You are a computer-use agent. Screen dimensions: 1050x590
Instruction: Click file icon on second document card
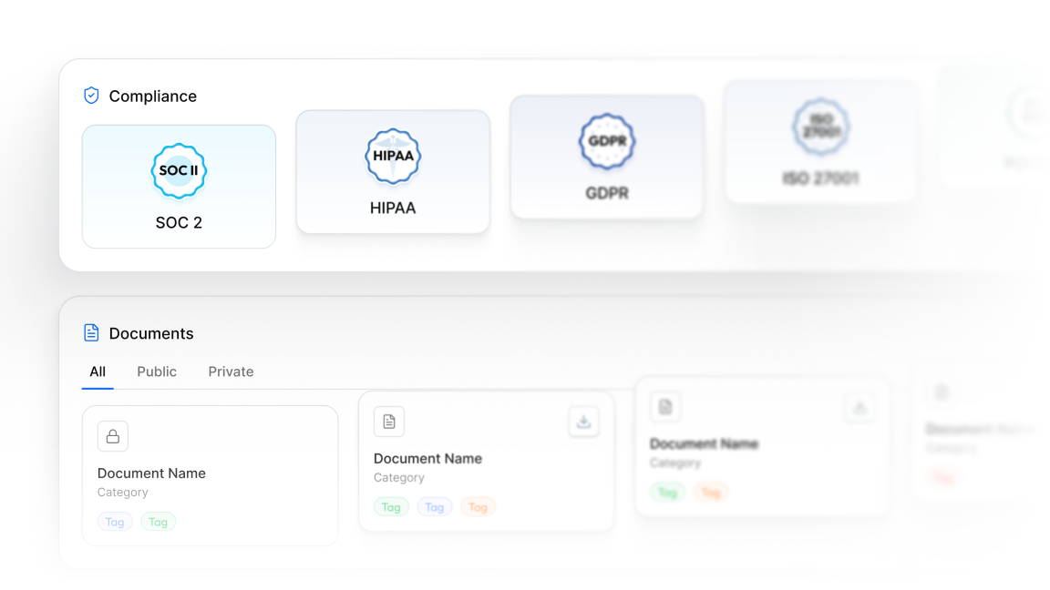[389, 422]
